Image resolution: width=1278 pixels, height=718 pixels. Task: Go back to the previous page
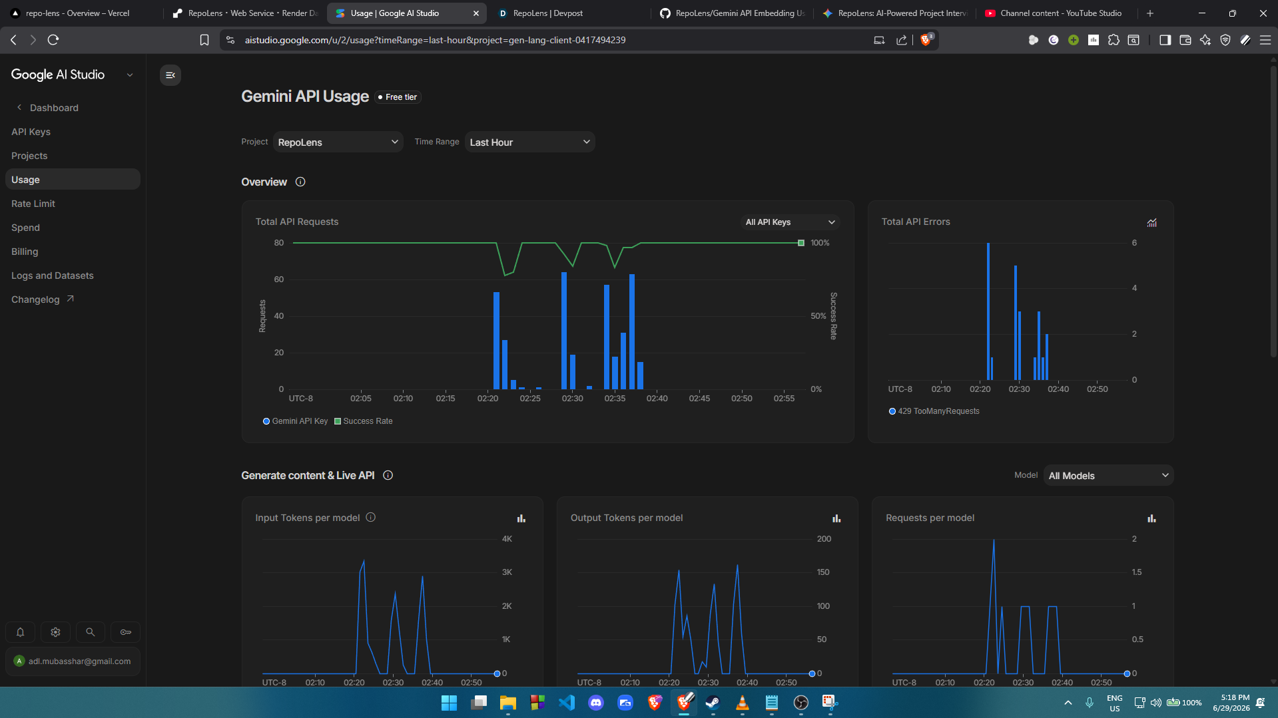coord(13,40)
